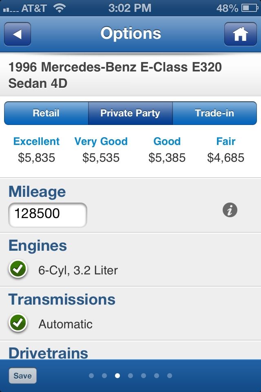Tap the fourth page indicator dot
The width and height of the screenshot is (261, 392).
[130, 376]
